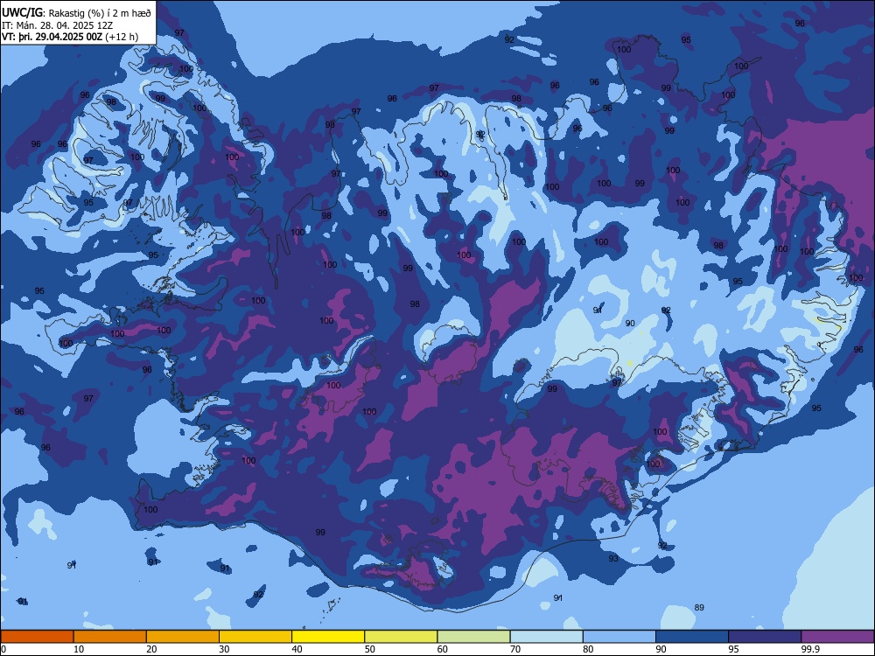Click the '10' legend tick label

(79, 649)
